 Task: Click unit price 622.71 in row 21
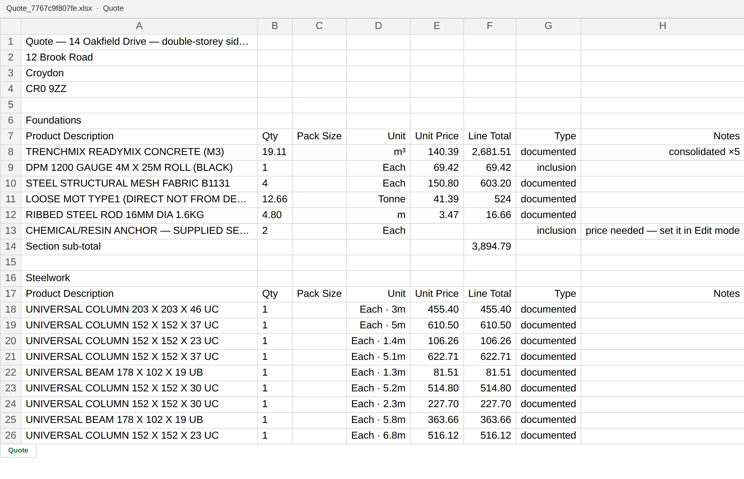[x=437, y=357]
